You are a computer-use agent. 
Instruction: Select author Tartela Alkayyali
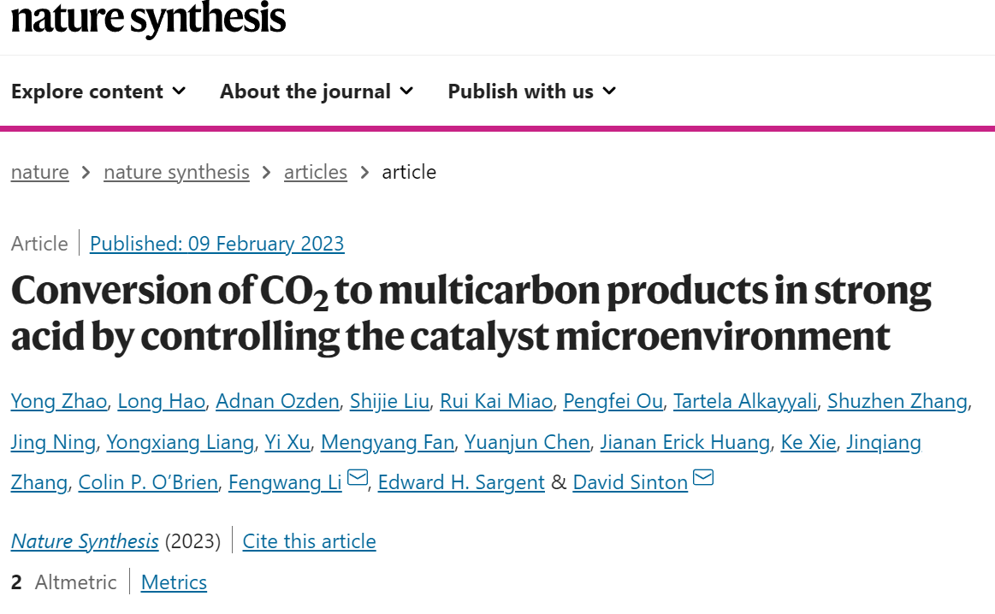coord(745,402)
